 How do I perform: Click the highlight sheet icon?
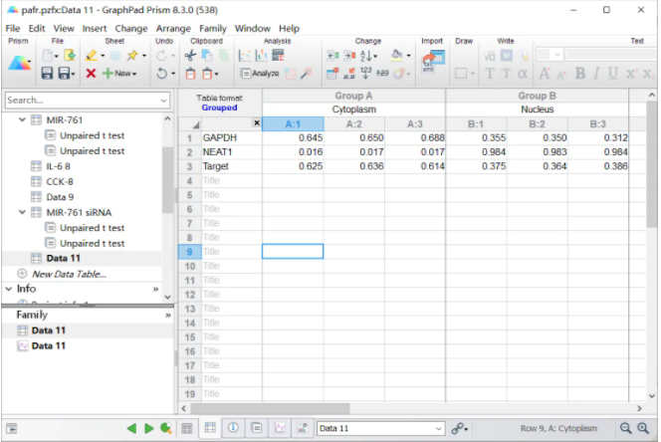point(91,56)
